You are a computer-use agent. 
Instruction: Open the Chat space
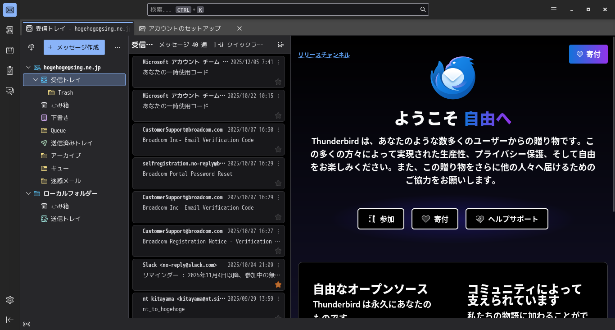pos(10,91)
